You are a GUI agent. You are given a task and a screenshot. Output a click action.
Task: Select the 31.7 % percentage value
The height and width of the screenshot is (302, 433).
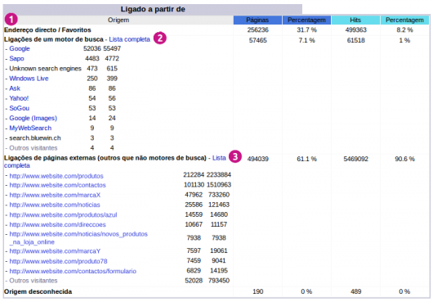306,29
